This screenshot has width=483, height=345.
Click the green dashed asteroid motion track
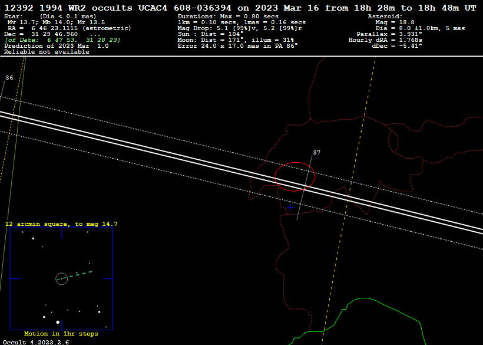tap(75, 275)
